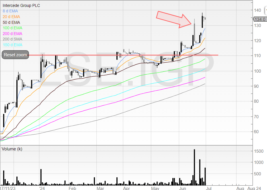Image resolution: width=267 pixels, height=190 pixels.
Task: Select the 100 d EMA legend entry
Action: [x=12, y=28]
